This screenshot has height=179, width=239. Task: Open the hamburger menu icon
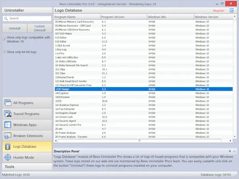point(231,10)
